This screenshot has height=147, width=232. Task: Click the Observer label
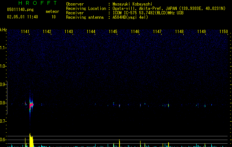pyautogui.click(x=75, y=4)
